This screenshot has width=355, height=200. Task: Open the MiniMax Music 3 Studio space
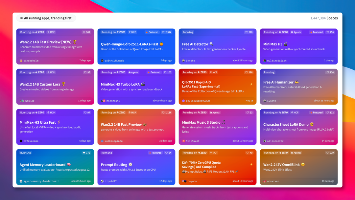tap(218, 127)
